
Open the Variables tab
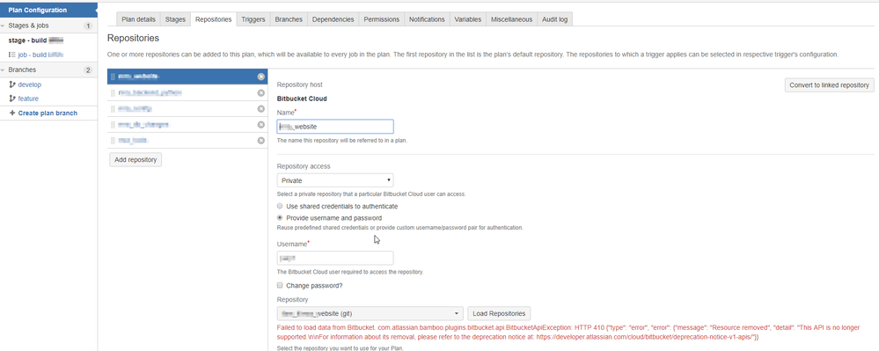click(x=468, y=19)
